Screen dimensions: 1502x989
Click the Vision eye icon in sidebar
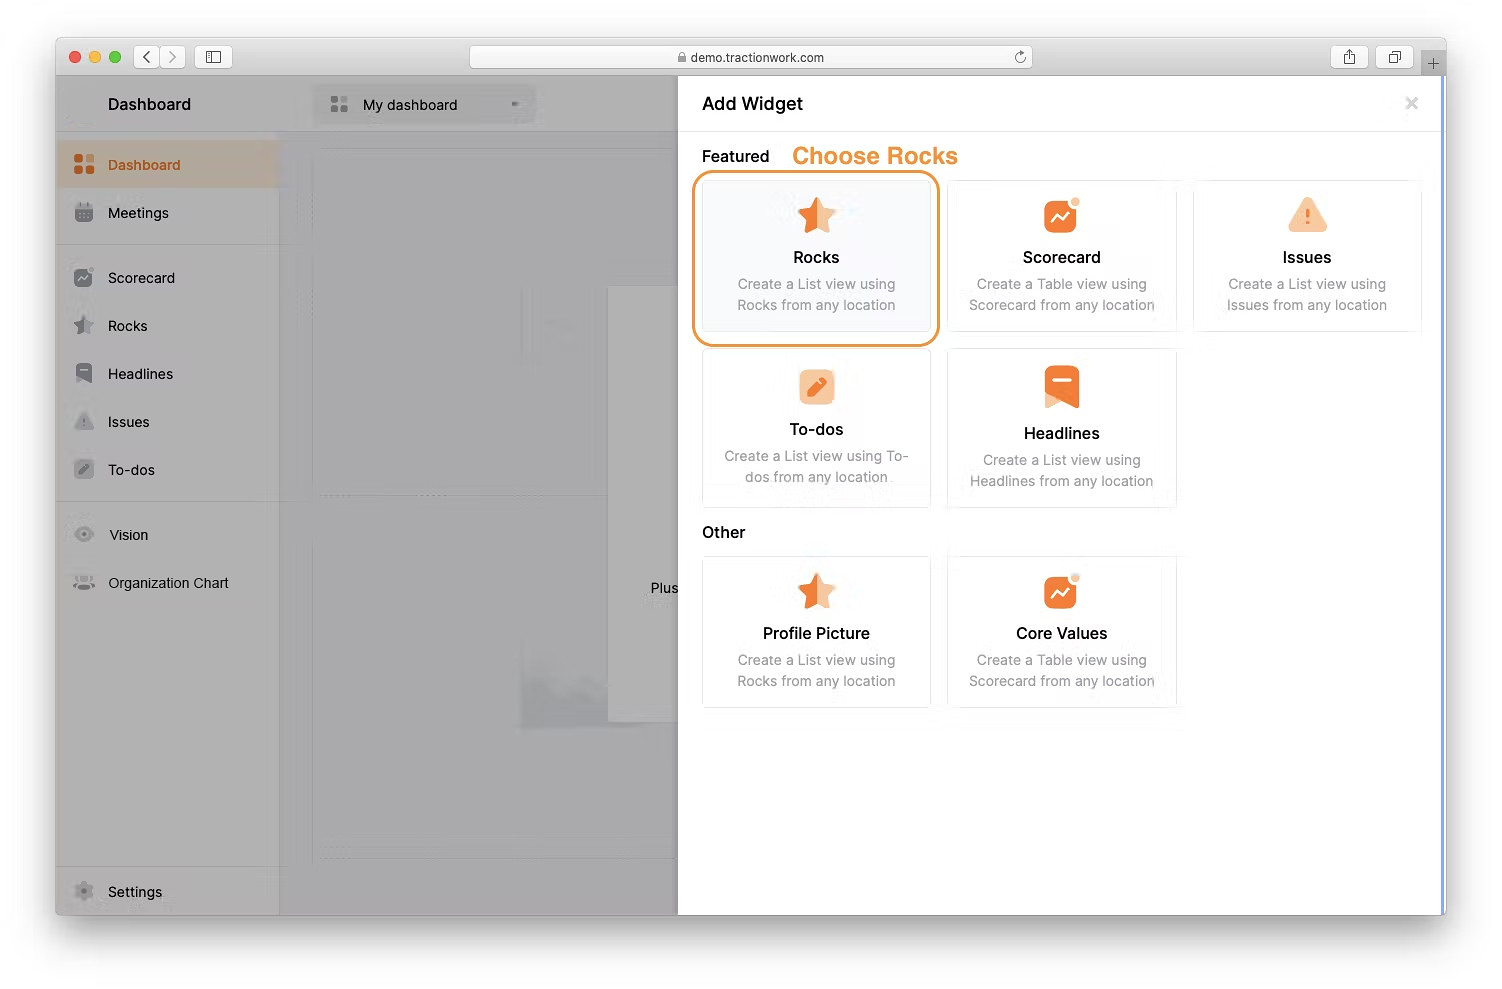click(83, 534)
